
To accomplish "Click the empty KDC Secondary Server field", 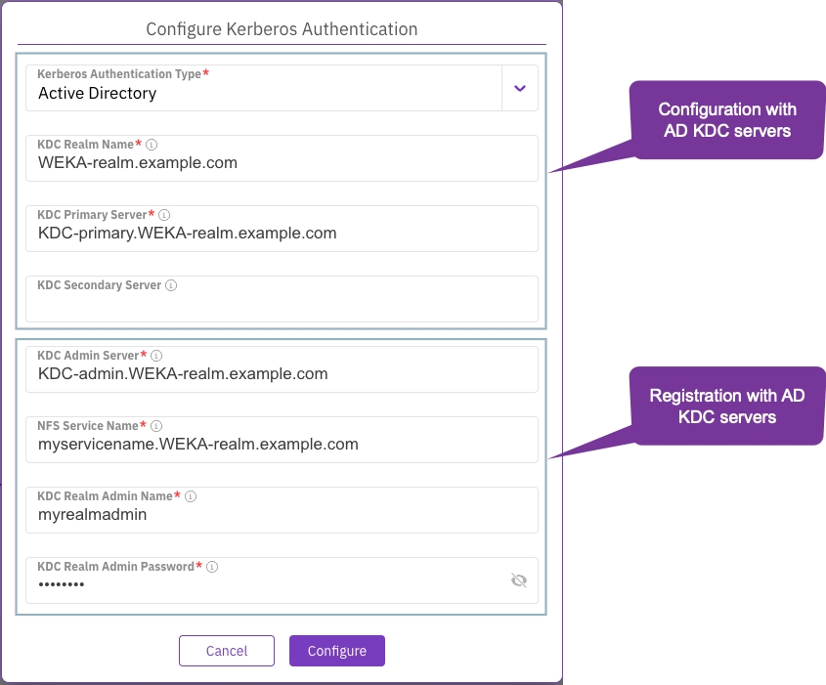I will click(282, 307).
